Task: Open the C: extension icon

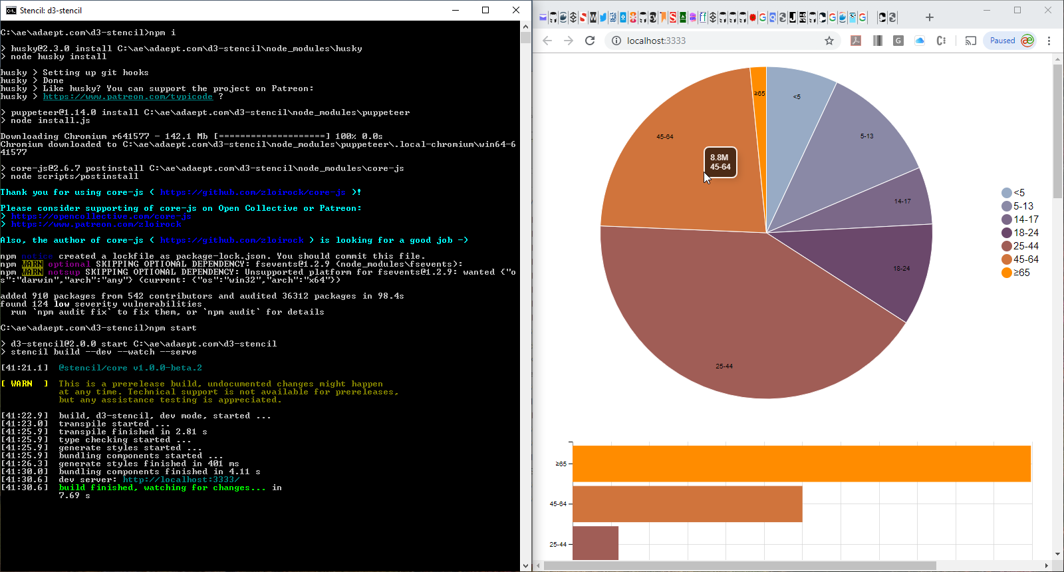Action: pyautogui.click(x=941, y=41)
